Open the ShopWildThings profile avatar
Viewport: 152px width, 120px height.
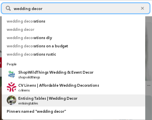coord(12,74)
